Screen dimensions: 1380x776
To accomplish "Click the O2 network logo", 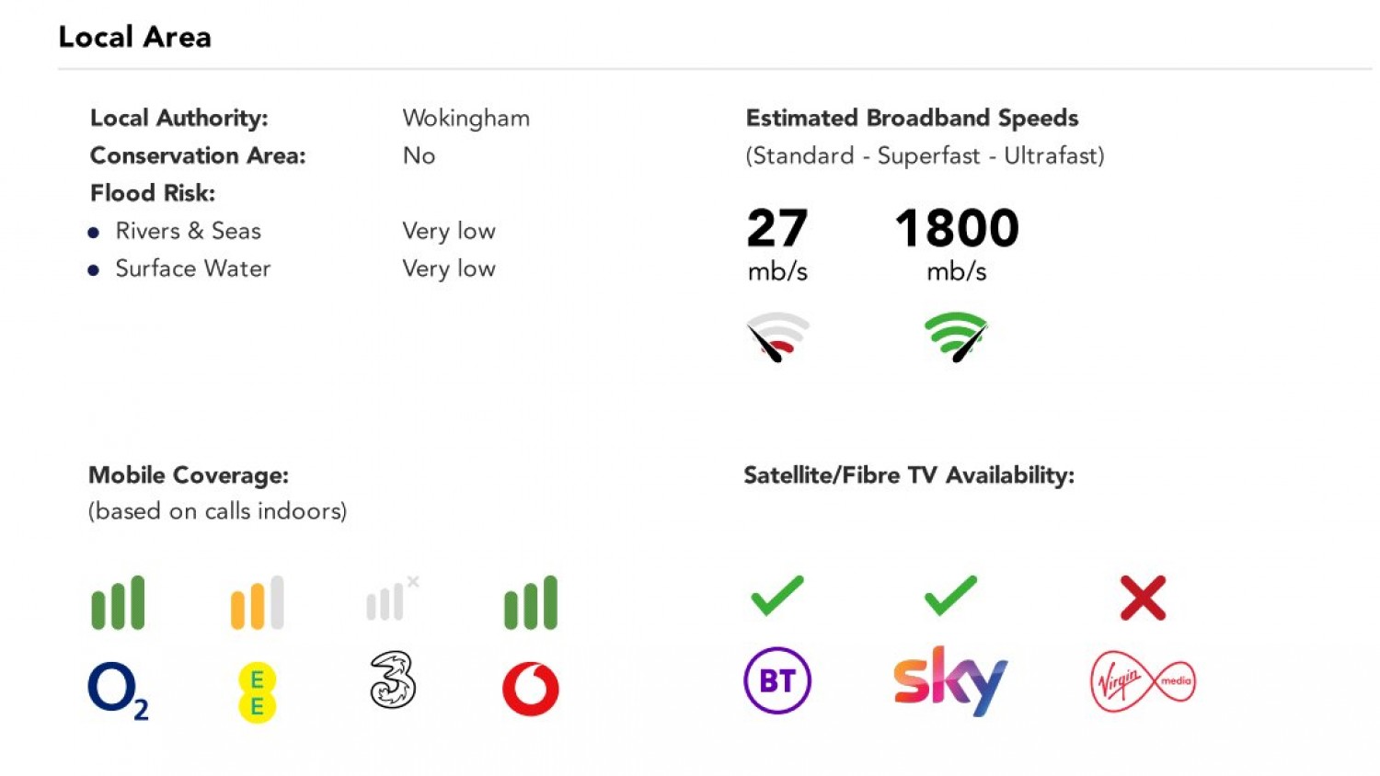I will coord(117,689).
